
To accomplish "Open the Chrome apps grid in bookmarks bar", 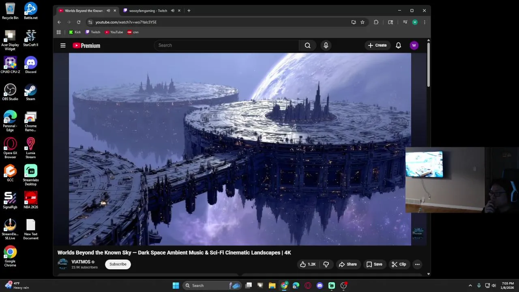I will click(x=59, y=32).
